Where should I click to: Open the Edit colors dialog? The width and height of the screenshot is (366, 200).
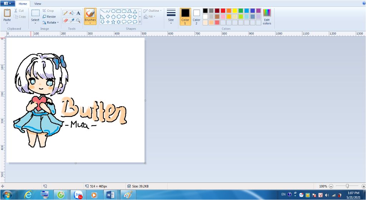(x=267, y=16)
